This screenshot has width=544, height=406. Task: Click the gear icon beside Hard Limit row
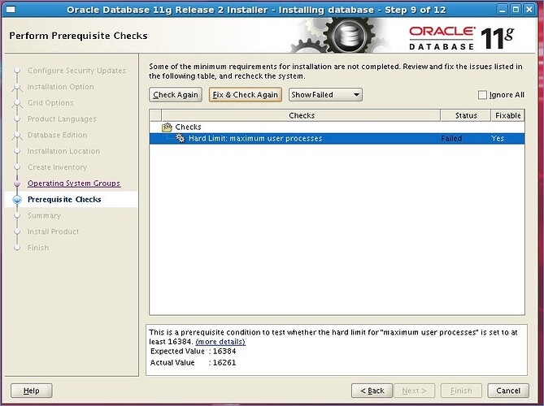180,139
